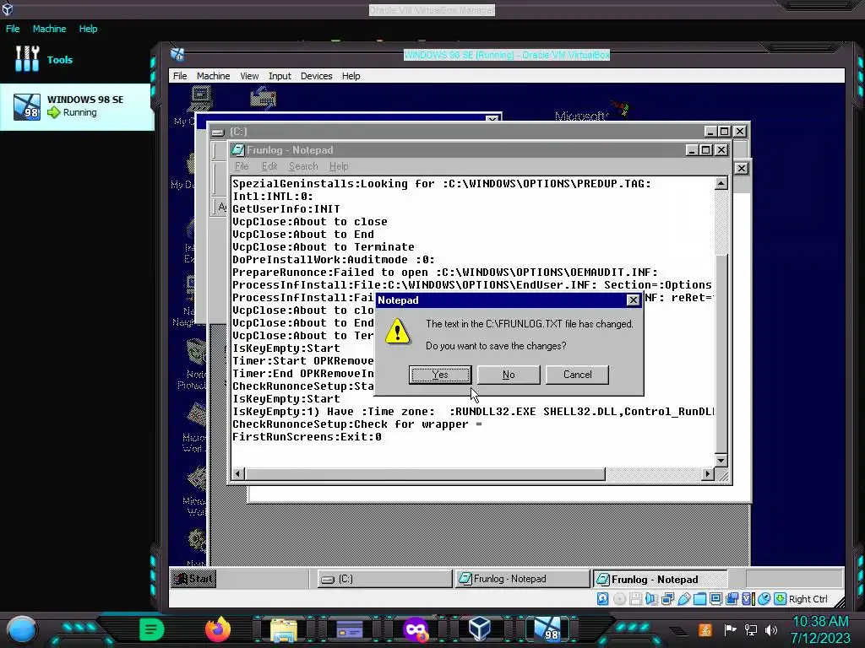This screenshot has height=648, width=865.
Task: Open the Notepad Search menu
Action: [x=303, y=166]
